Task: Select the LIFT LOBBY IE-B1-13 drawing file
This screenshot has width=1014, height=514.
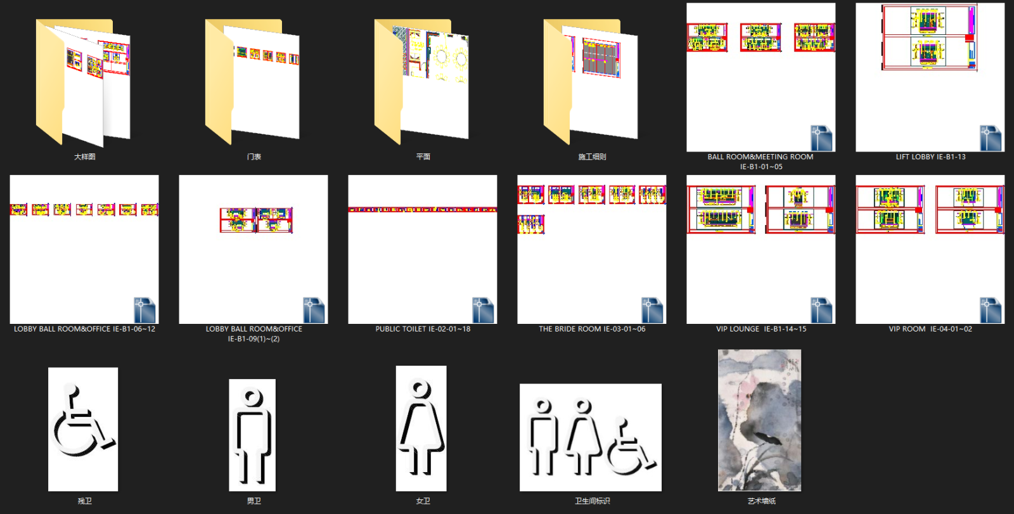Action: click(x=930, y=77)
